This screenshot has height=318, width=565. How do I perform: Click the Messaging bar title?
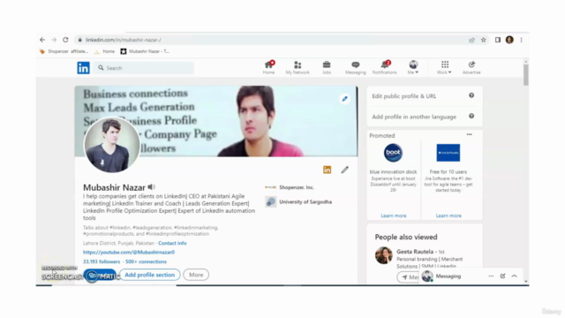pos(448,276)
